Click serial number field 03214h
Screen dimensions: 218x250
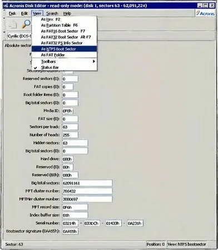70,223
